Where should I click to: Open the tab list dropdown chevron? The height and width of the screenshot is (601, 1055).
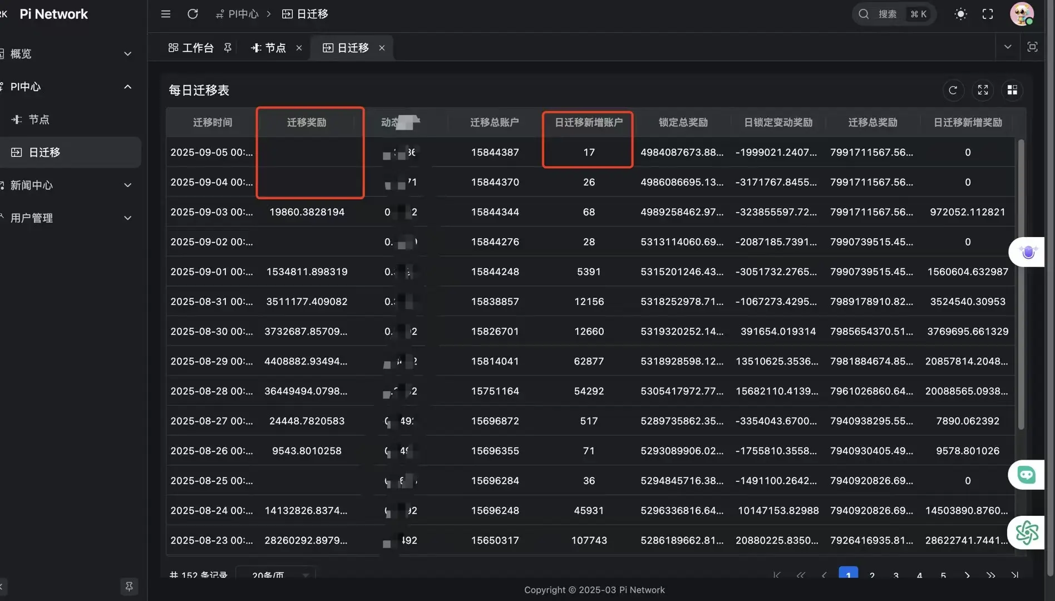tap(1008, 47)
